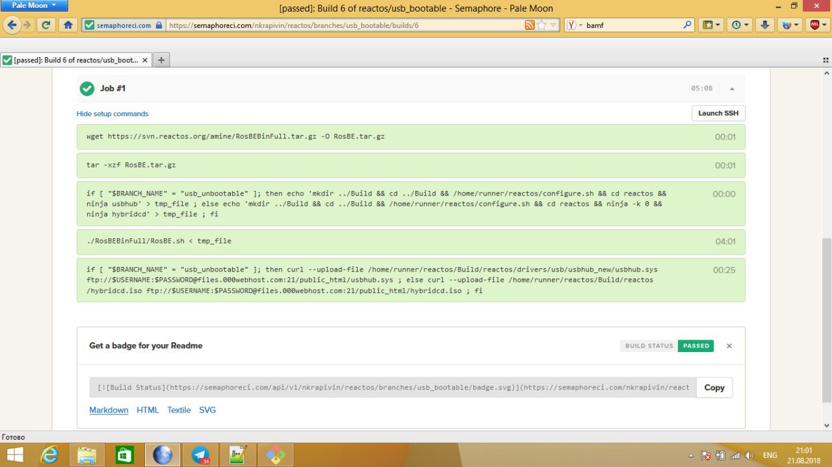
Task: Select HTML badge format
Action: point(148,410)
